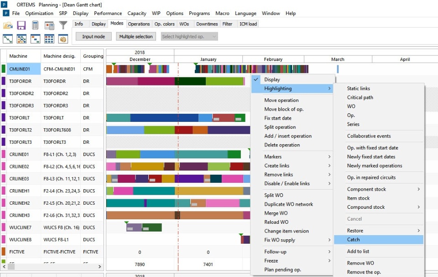The width and height of the screenshot is (438, 277).
Task: Click the Input mode button
Action: (x=94, y=36)
